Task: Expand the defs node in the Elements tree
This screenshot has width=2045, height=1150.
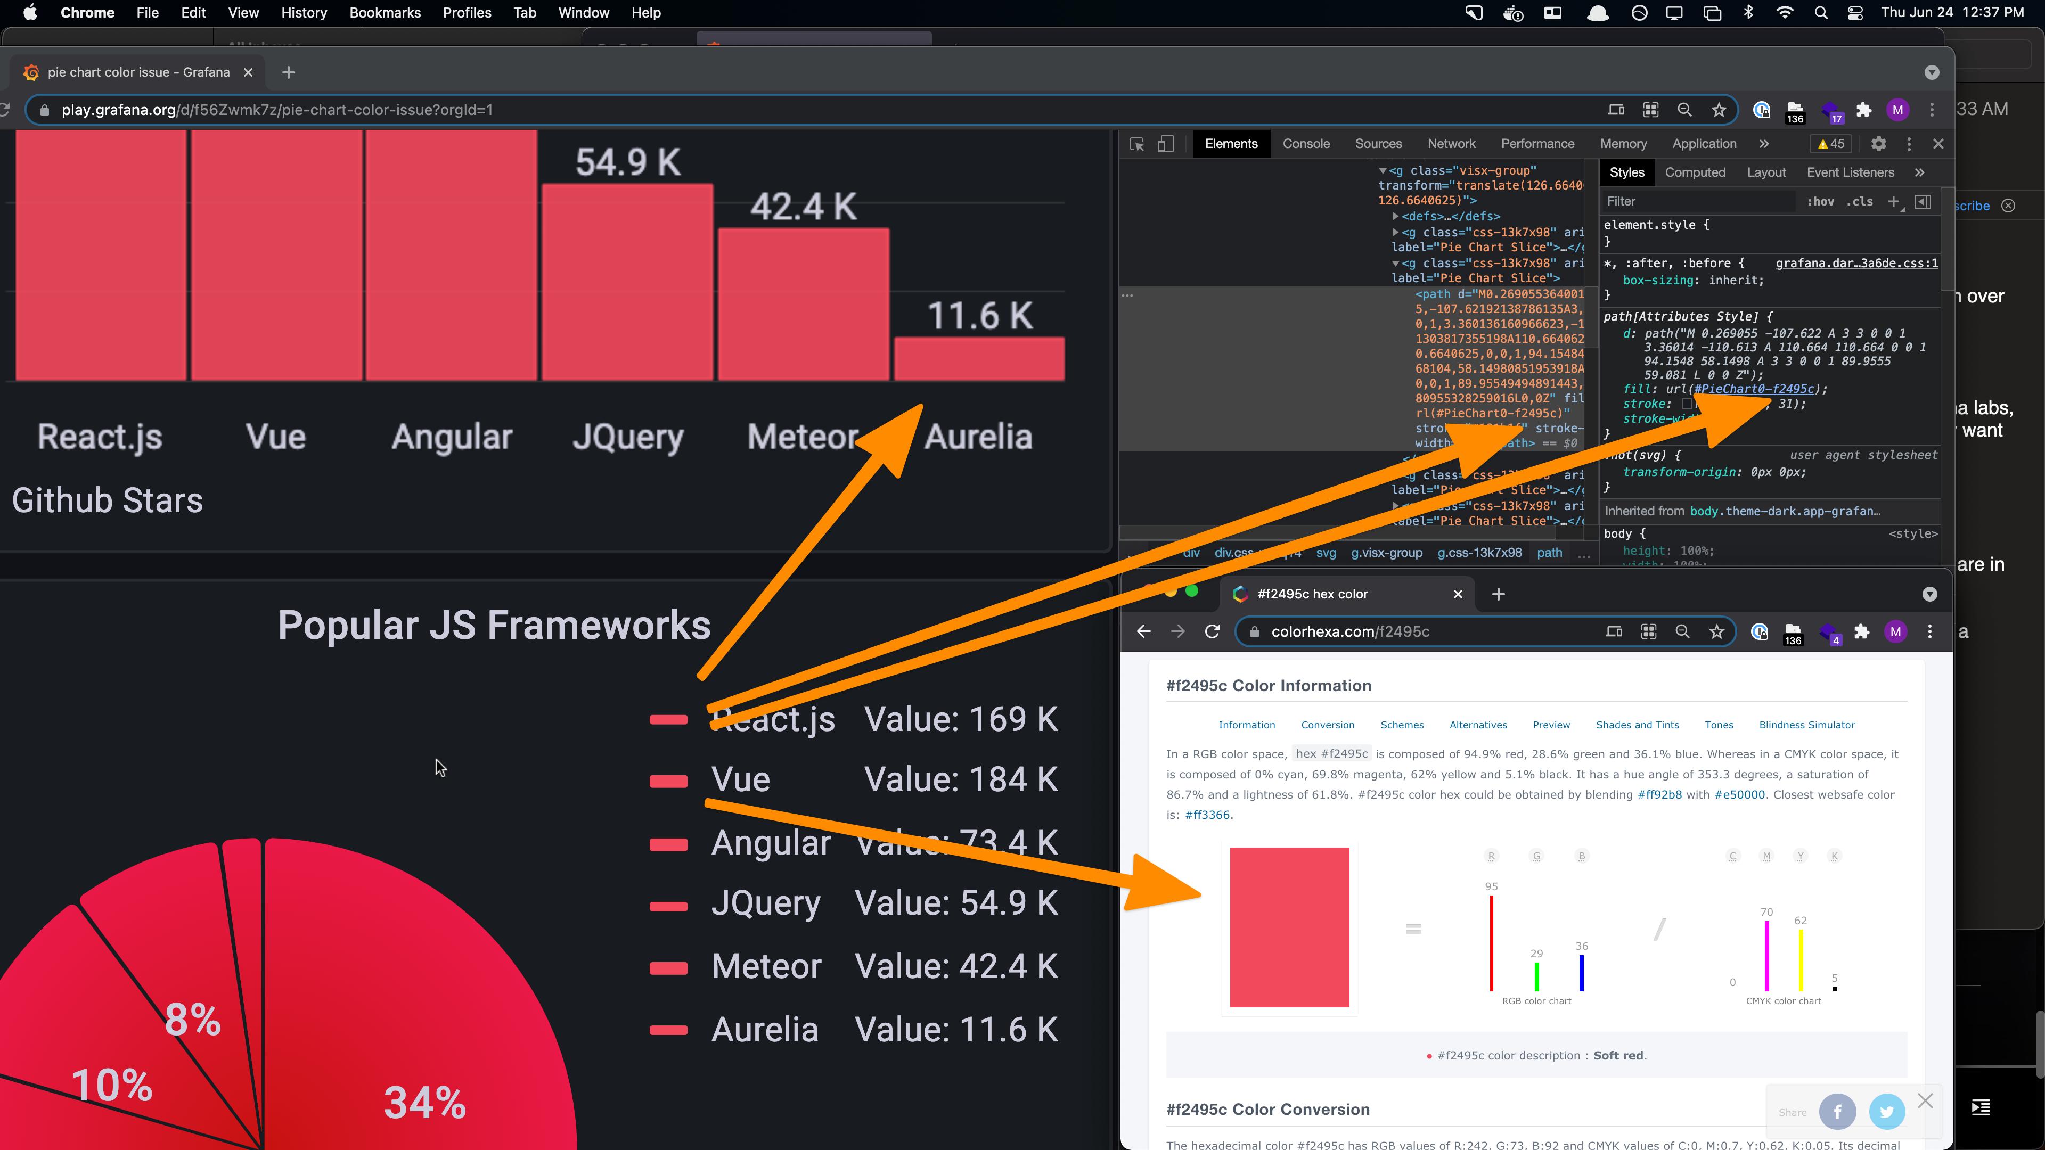Action: point(1396,217)
